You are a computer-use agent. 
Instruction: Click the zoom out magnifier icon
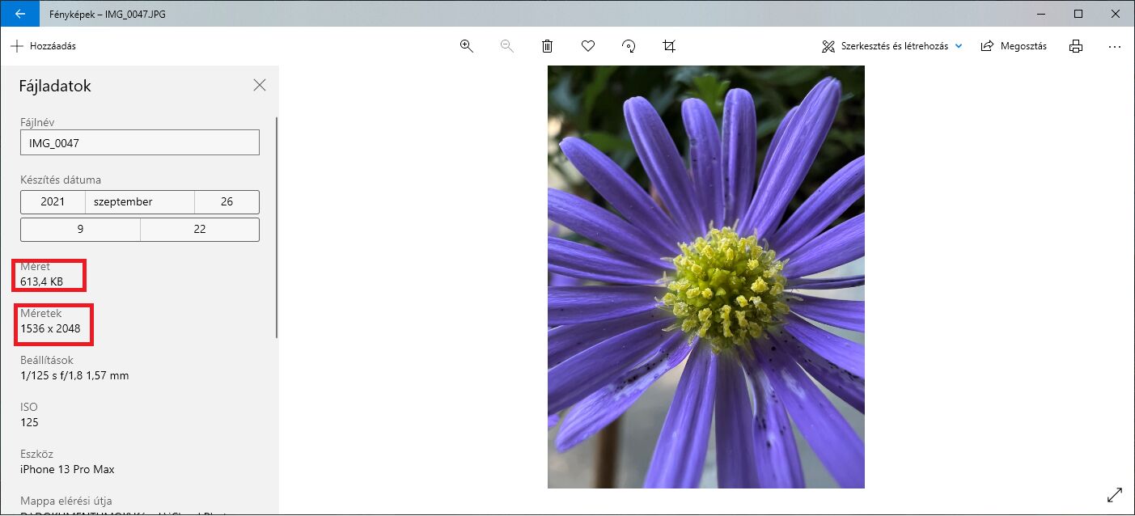coord(507,46)
